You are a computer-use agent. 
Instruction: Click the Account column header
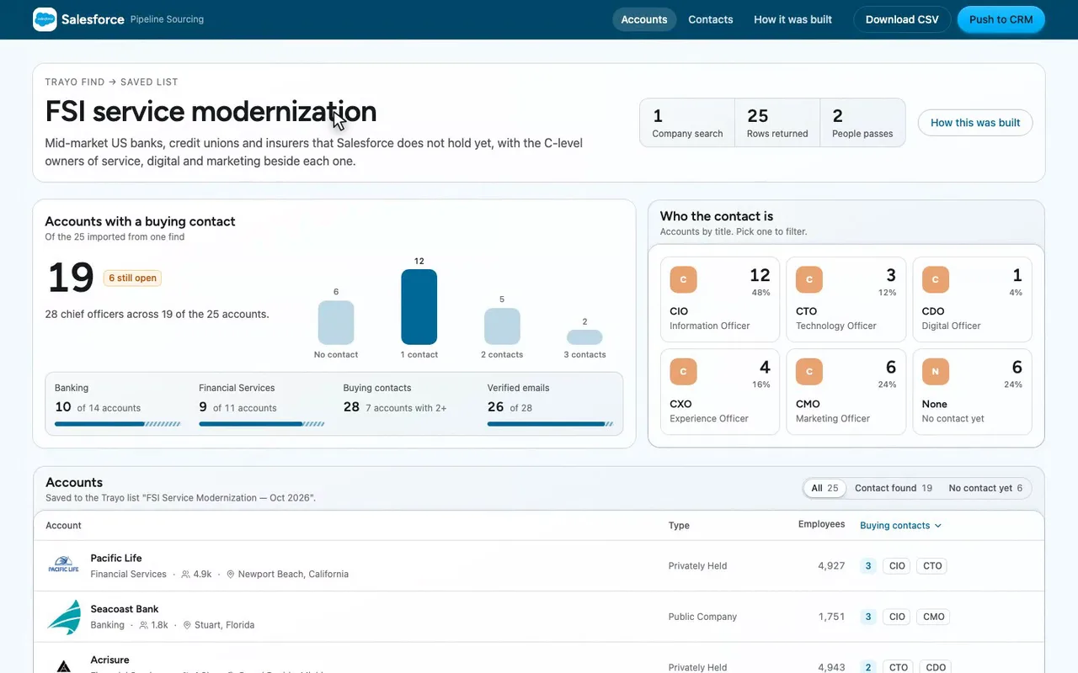tap(63, 526)
